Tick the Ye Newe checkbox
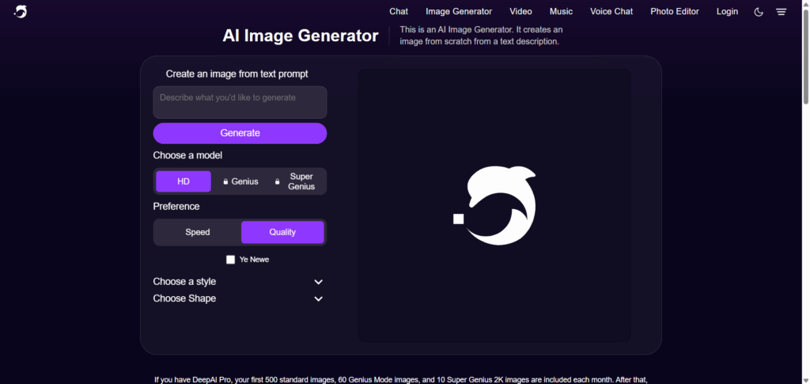 pos(230,260)
